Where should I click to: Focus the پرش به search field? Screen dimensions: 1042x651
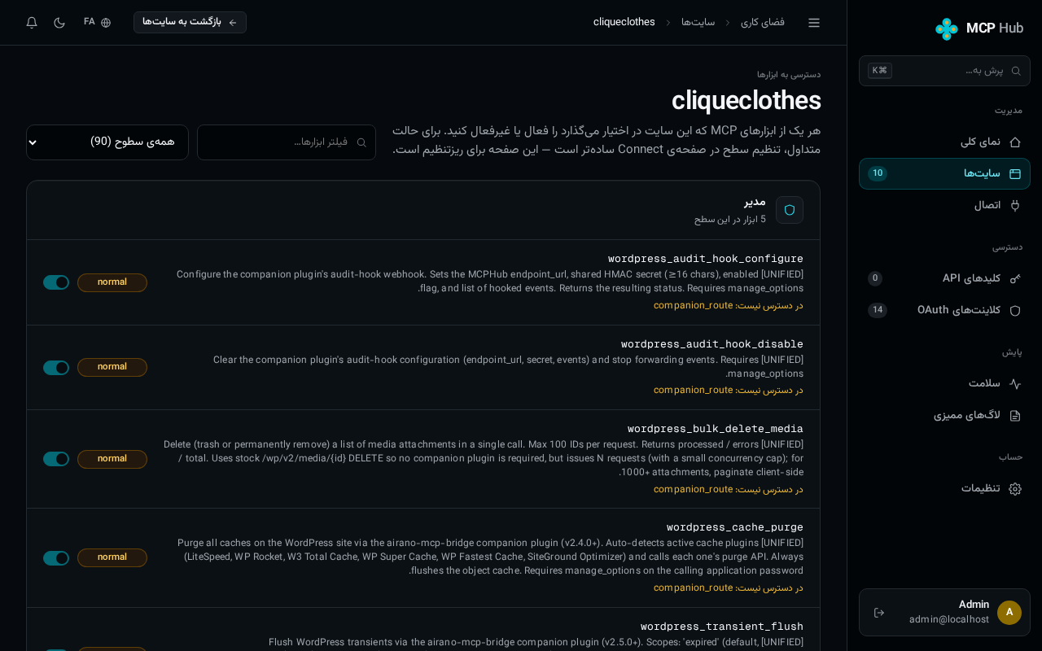[x=944, y=71]
